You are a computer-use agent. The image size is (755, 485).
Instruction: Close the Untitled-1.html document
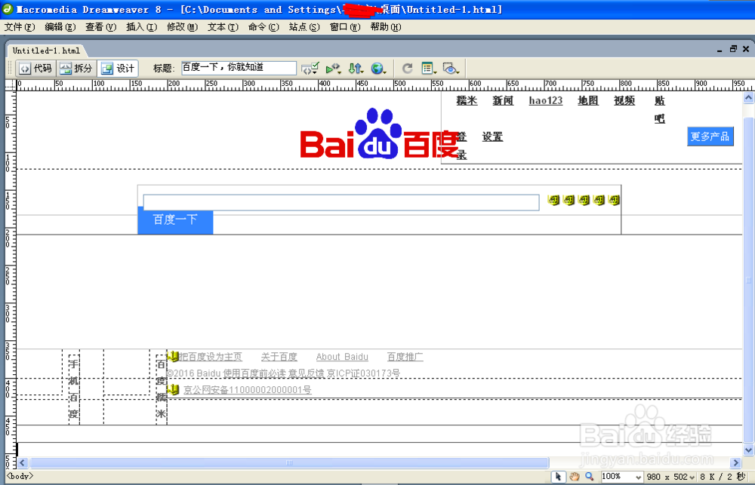[746, 49]
